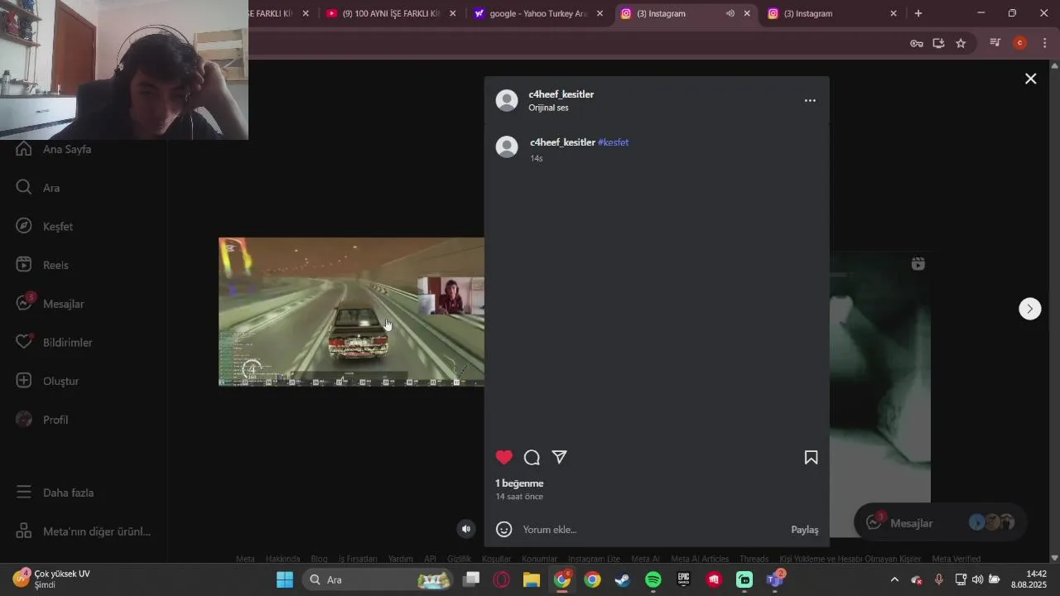Image resolution: width=1060 pixels, height=596 pixels.
Task: Open volume control in system tray
Action: 977,579
